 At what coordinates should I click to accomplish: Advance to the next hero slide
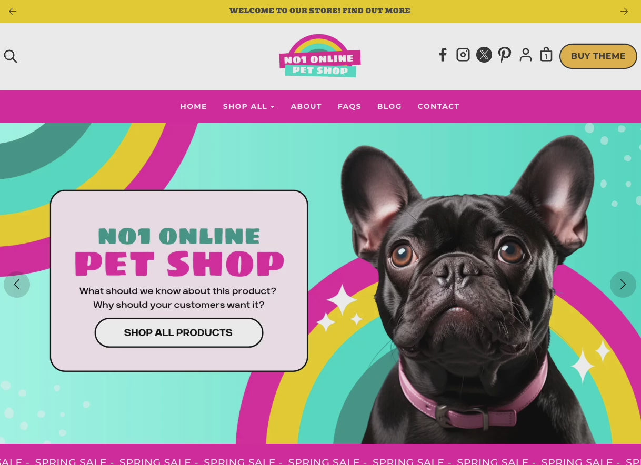point(623,285)
